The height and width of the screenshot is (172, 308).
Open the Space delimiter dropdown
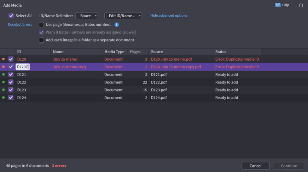[x=87, y=16]
